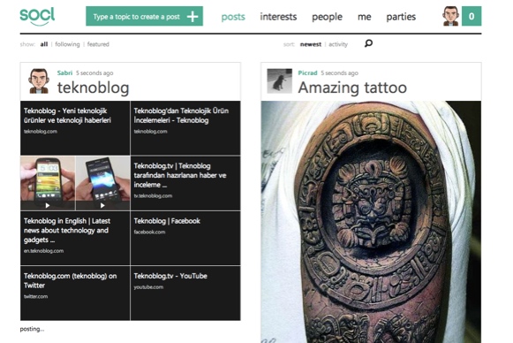Open the user avatar in header
The width and height of the screenshot is (513, 343).
(451, 16)
